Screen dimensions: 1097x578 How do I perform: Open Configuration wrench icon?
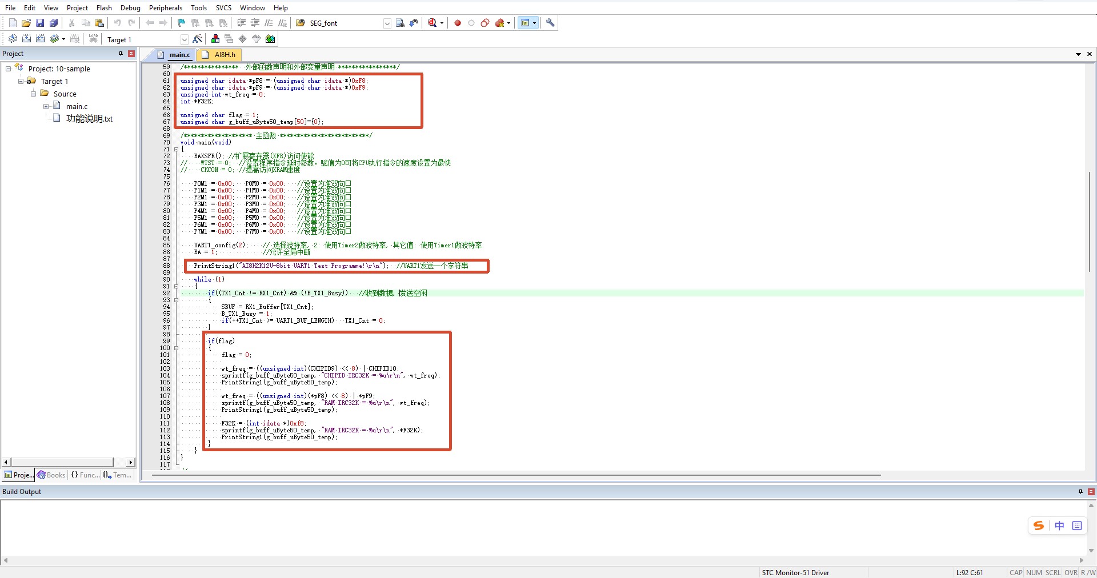click(x=550, y=23)
